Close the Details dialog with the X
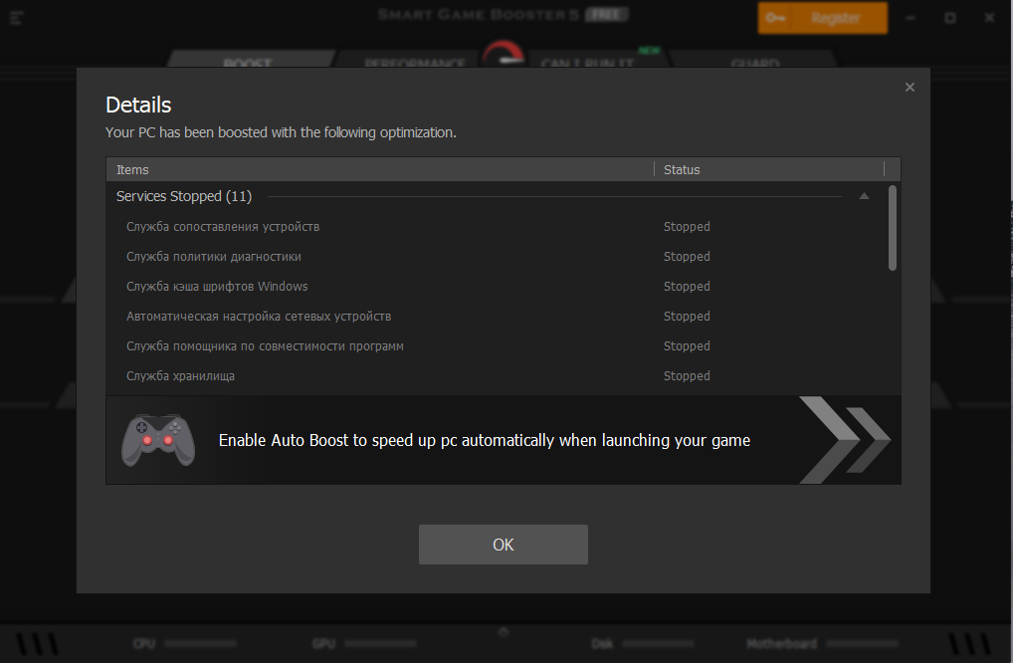 (910, 88)
